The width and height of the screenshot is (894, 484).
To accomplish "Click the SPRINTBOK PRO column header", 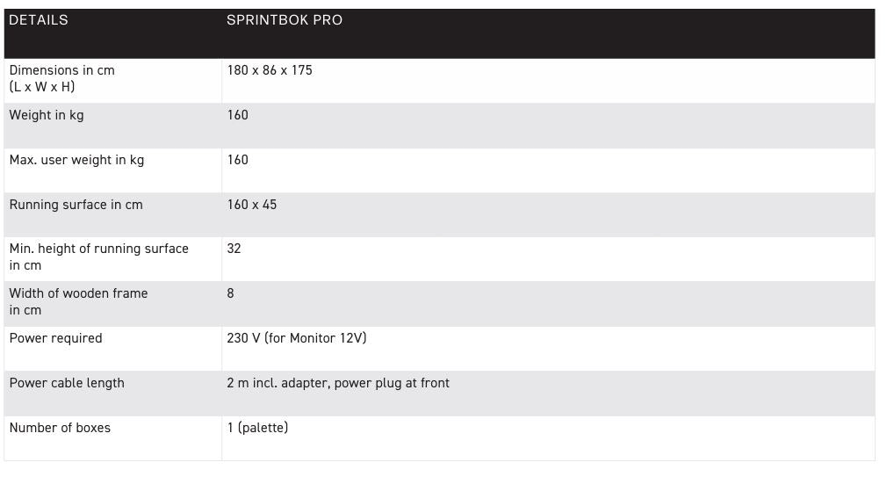I will coord(284,20).
